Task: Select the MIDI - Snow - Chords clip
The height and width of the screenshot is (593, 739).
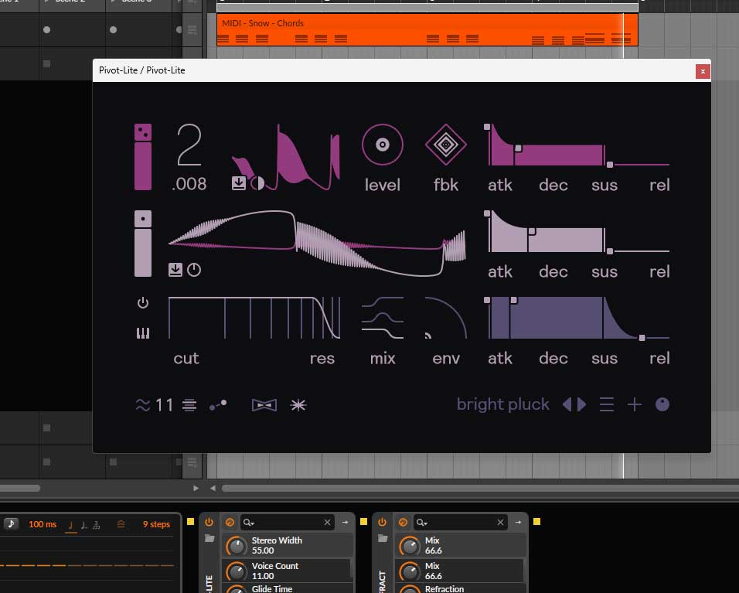Action: [427, 29]
